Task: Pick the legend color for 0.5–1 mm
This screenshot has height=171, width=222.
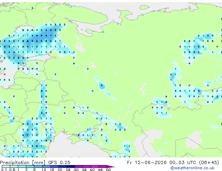Action: [x=14, y=166]
